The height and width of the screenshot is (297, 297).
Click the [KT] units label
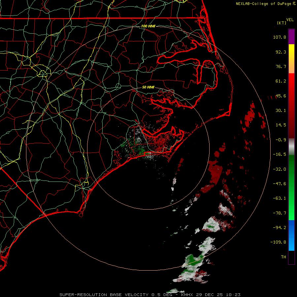(x=281, y=23)
